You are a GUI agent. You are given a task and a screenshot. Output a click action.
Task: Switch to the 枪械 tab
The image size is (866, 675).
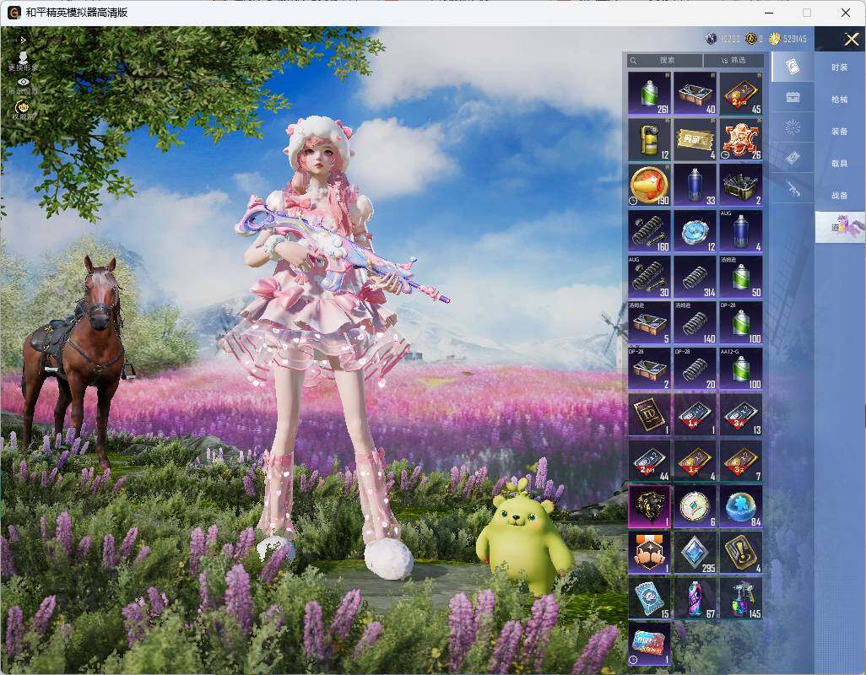[x=840, y=100]
